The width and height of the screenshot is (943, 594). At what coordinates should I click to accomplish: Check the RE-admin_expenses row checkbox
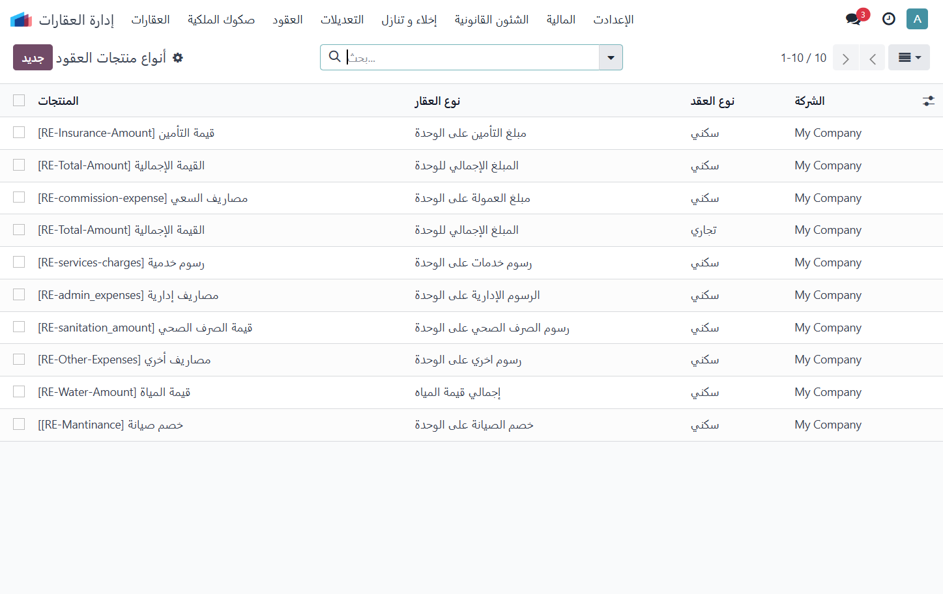pos(19,294)
